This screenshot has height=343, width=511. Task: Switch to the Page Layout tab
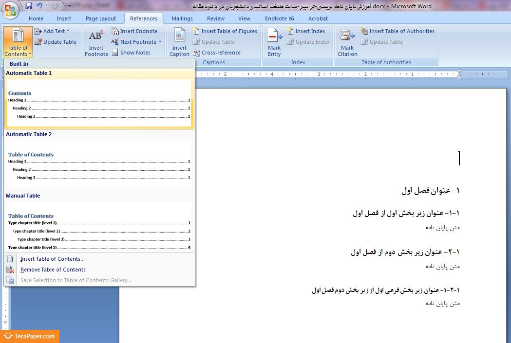tap(101, 18)
